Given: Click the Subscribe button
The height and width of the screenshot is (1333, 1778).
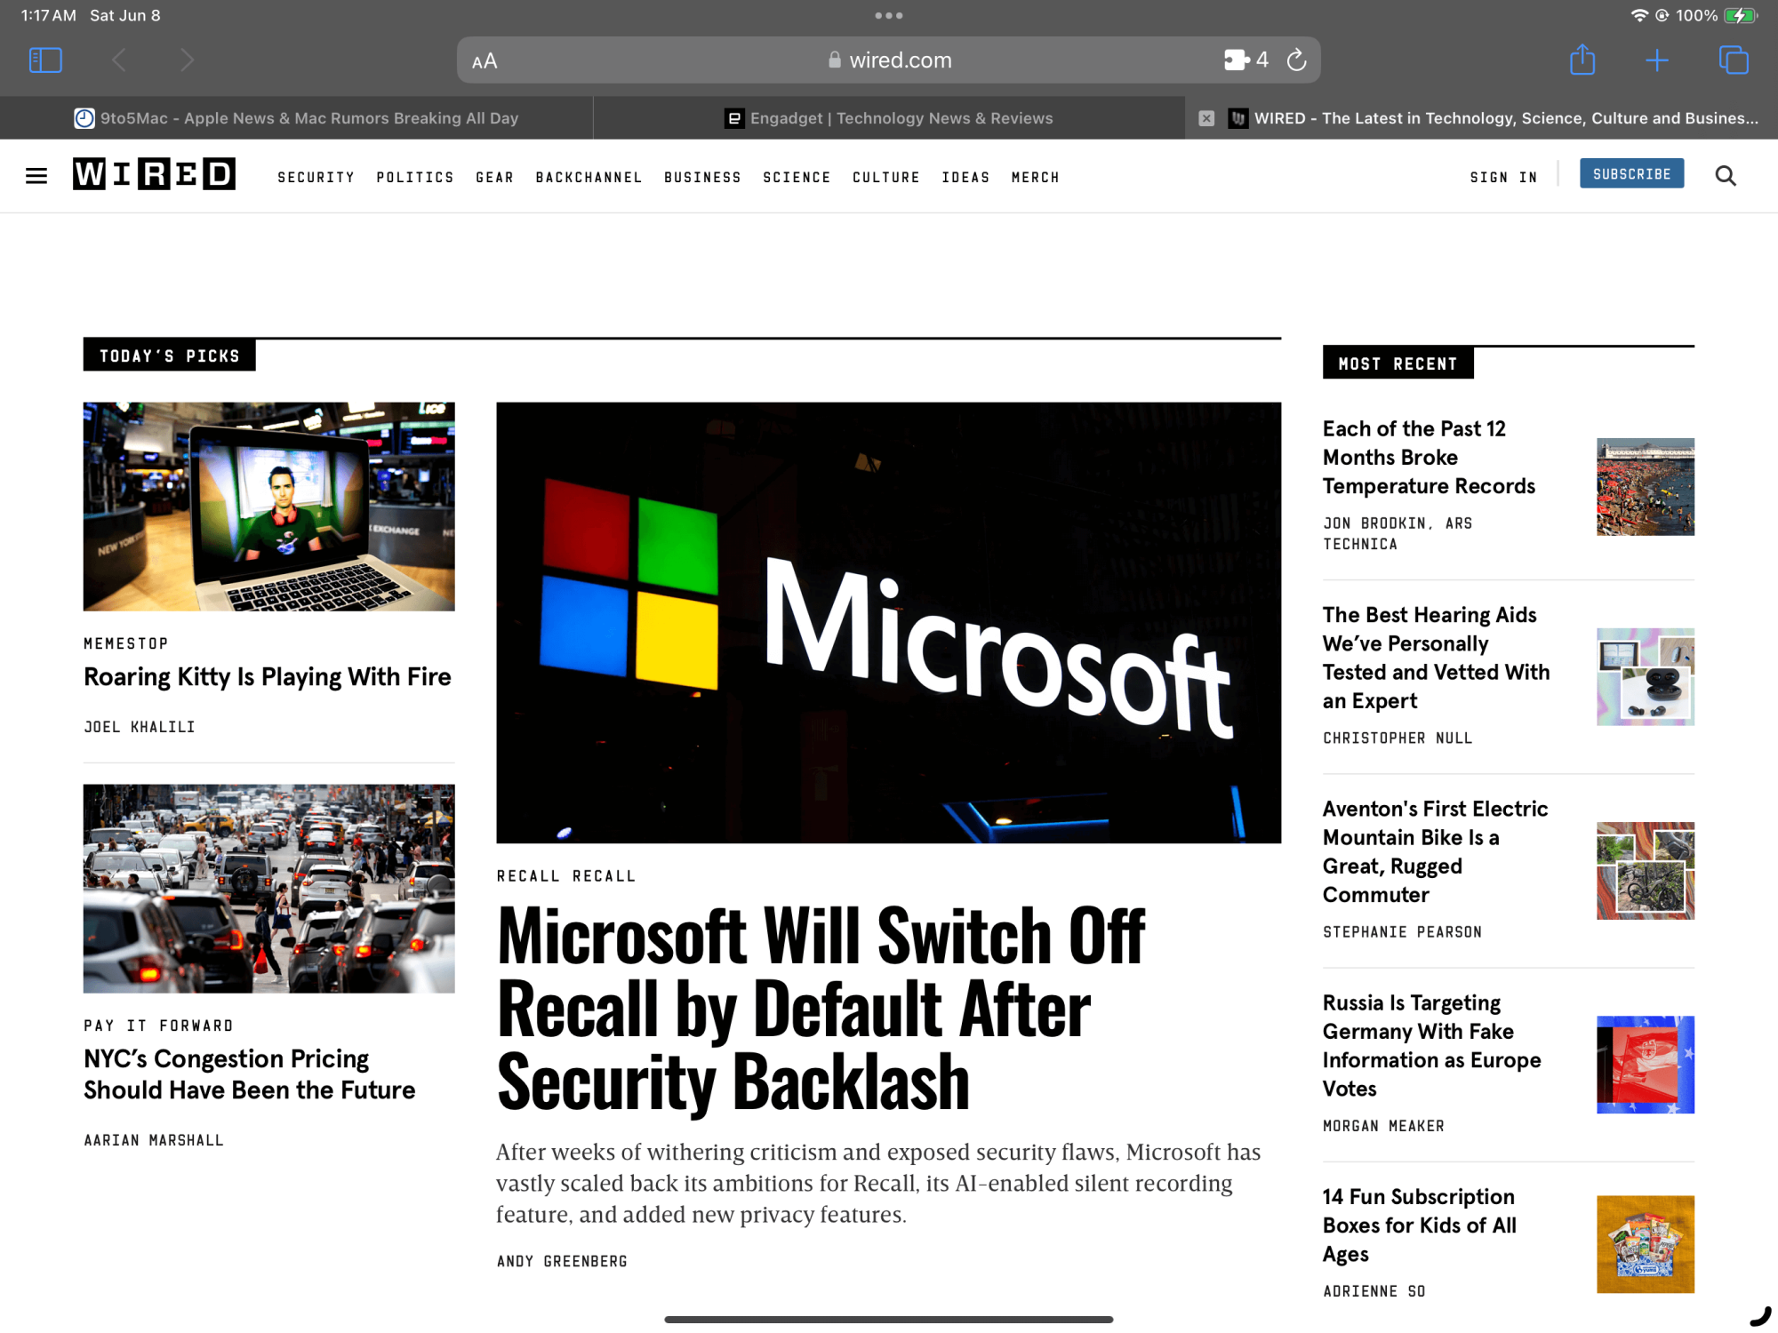Looking at the screenshot, I should point(1630,174).
